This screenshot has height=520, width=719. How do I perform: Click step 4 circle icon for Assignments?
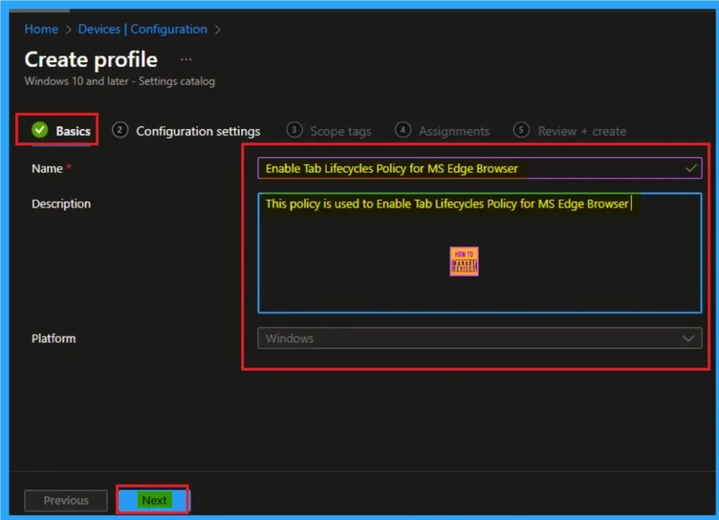[x=402, y=130]
